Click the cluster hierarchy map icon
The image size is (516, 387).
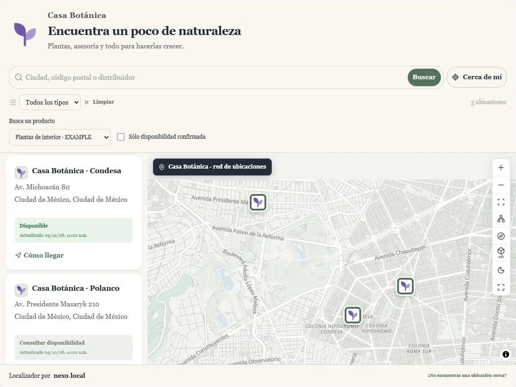click(501, 219)
